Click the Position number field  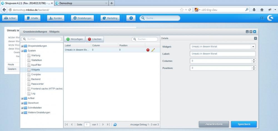[221, 68]
